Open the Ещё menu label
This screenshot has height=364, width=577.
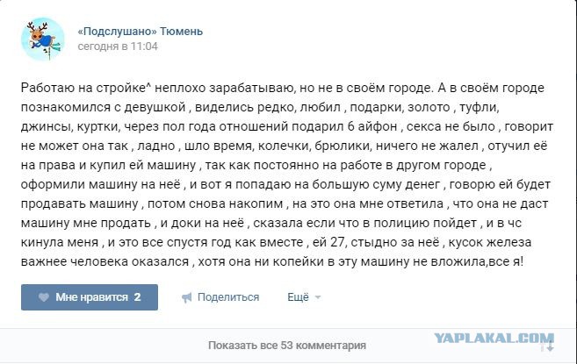(298, 296)
